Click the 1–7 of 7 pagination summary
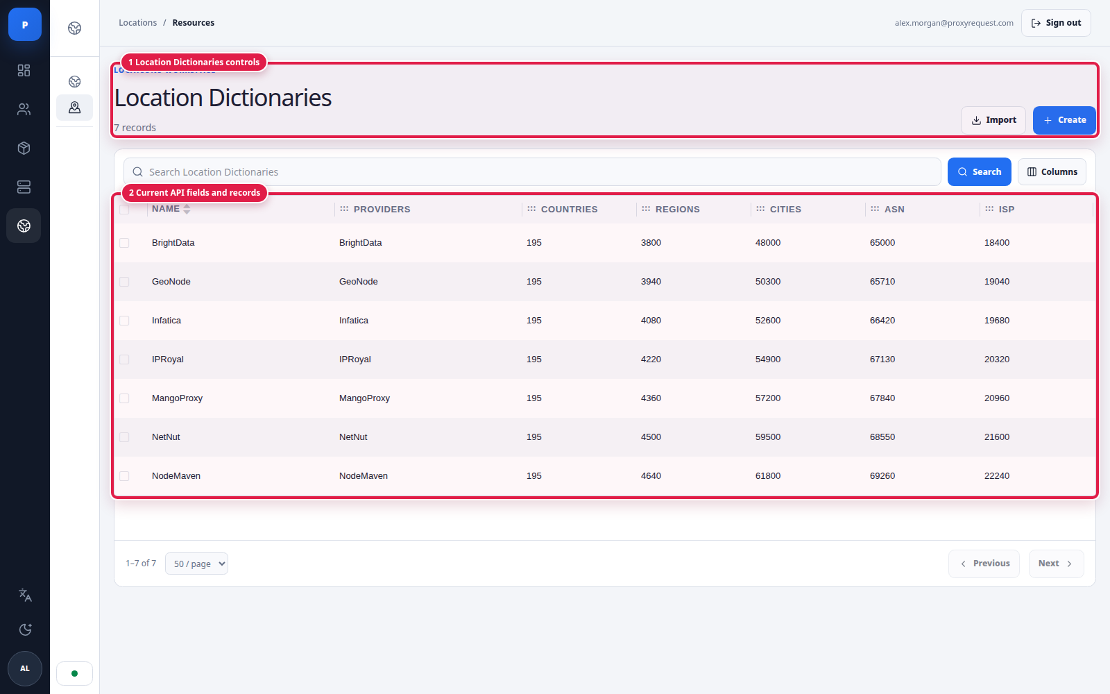Viewport: 1110px width, 694px height. point(141,564)
